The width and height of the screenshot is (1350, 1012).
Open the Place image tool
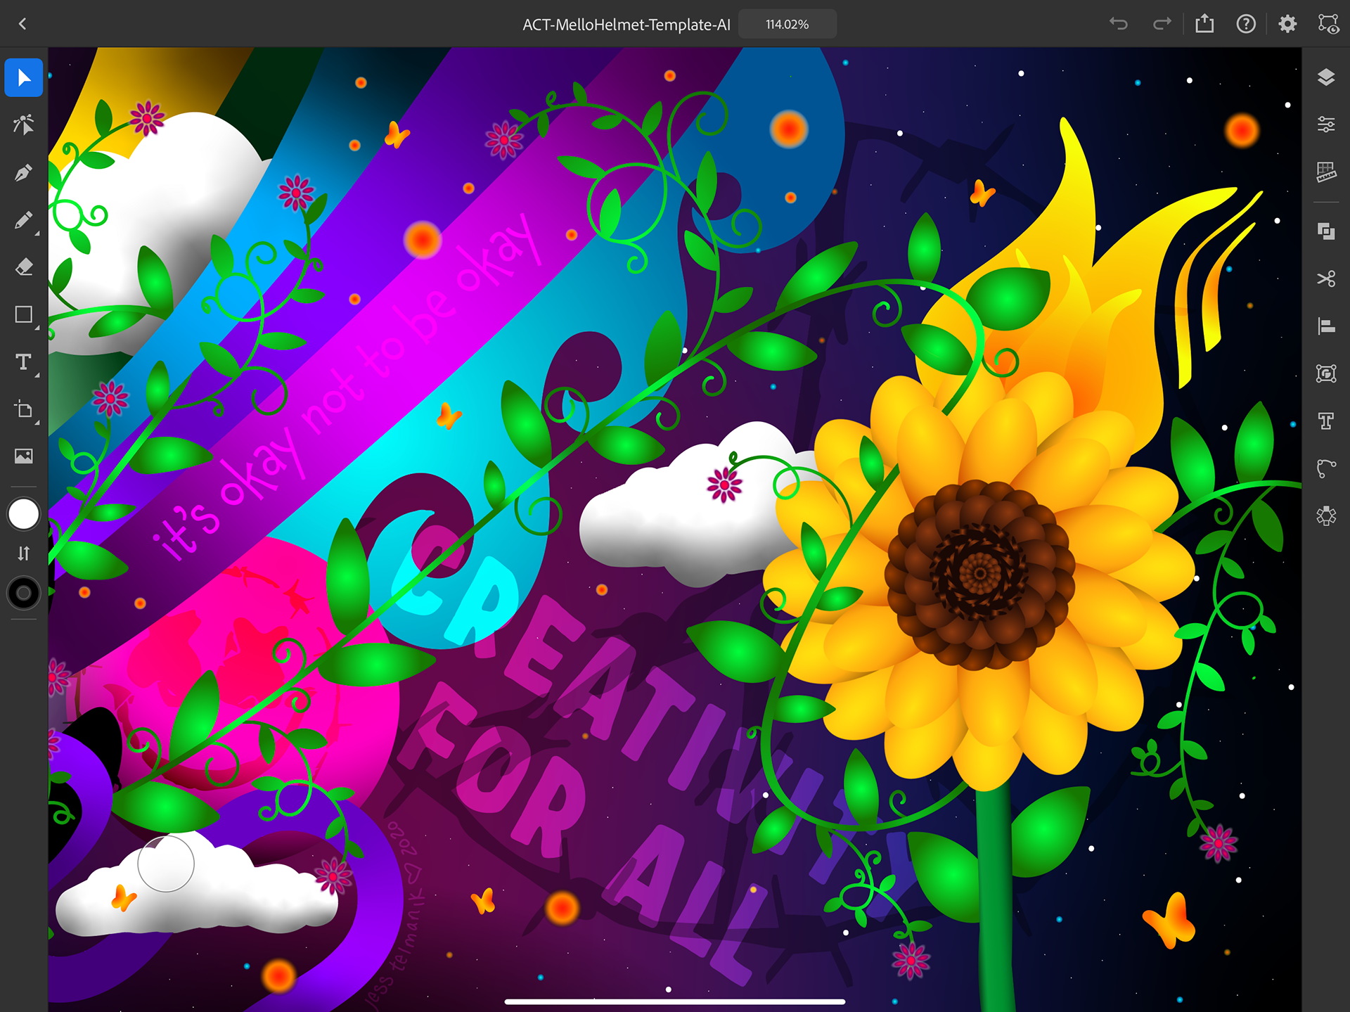[24, 456]
